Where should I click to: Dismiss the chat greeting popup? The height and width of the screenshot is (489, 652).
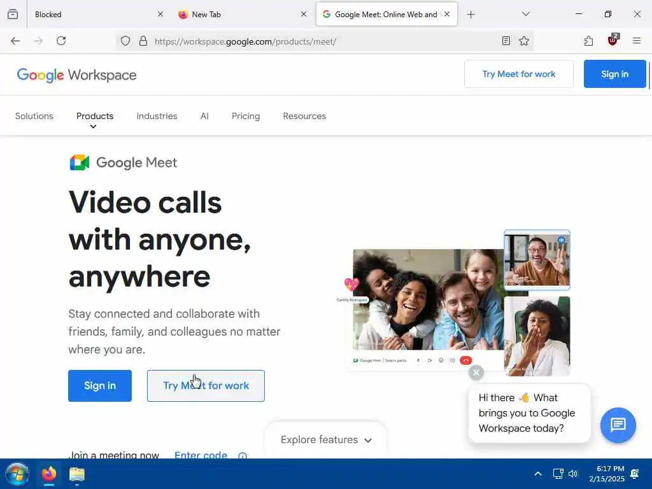pyautogui.click(x=476, y=372)
